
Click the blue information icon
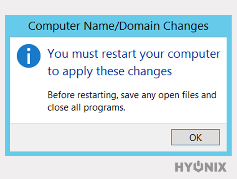point(29,56)
